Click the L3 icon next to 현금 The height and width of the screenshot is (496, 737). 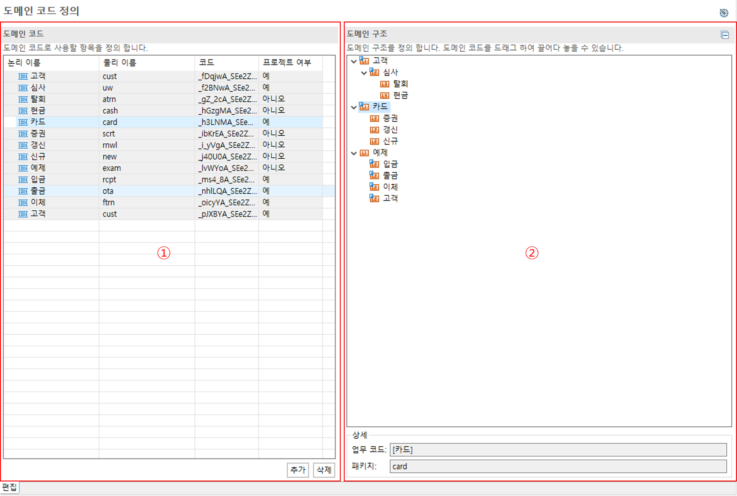(x=385, y=95)
